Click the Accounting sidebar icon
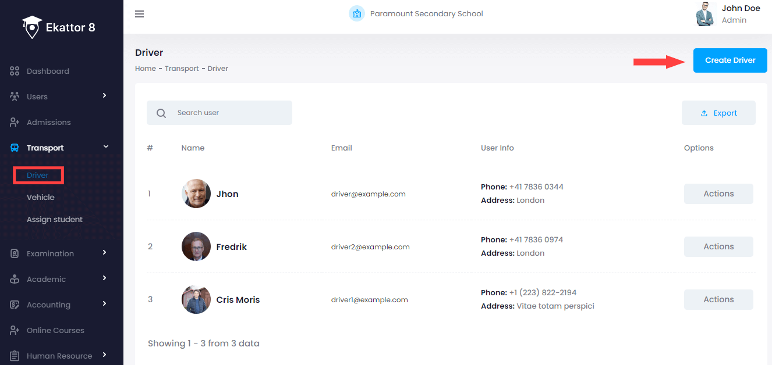This screenshot has width=772, height=365. click(15, 305)
